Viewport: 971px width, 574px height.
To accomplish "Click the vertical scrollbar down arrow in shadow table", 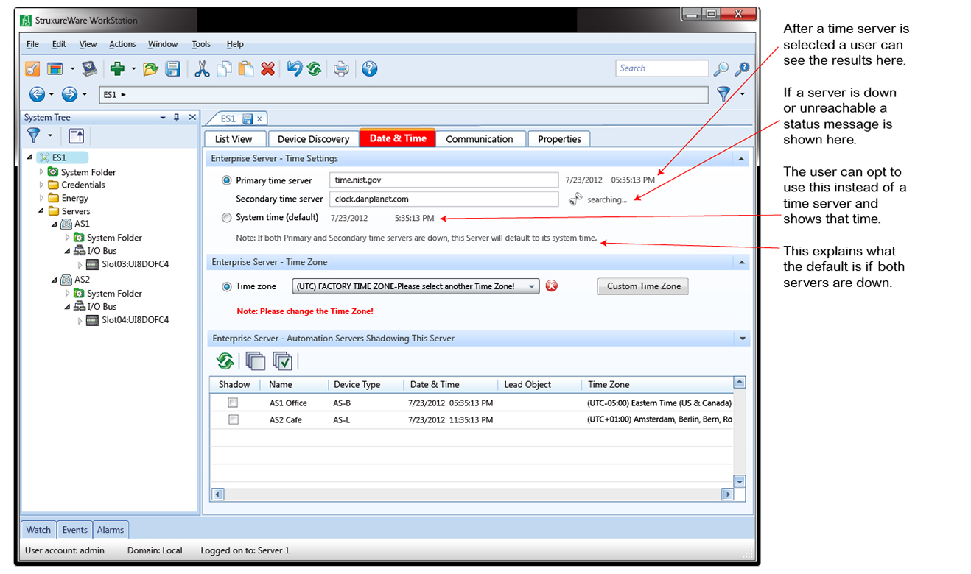I will pyautogui.click(x=740, y=481).
